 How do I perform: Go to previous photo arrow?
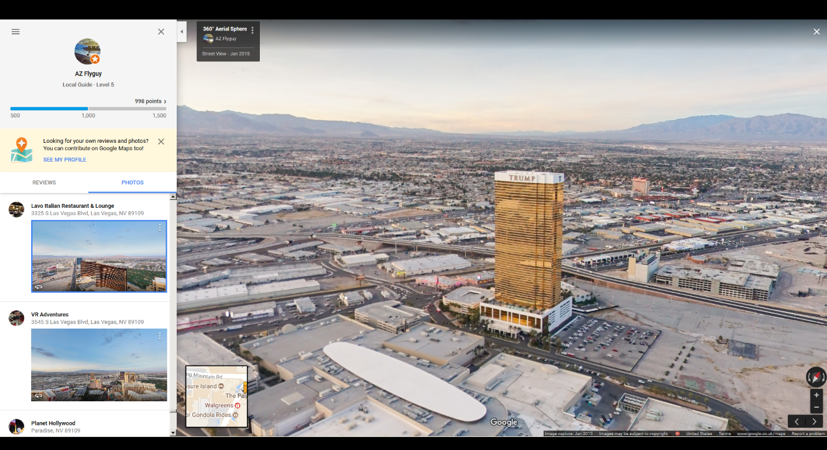coord(797,421)
